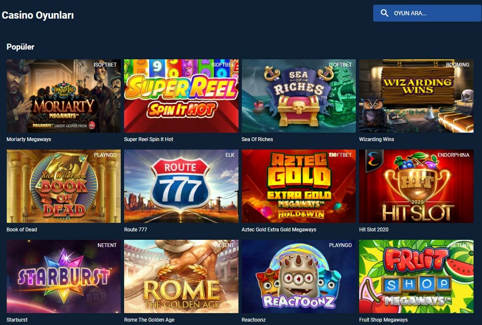
Task: Launch the Route 777 game image
Action: (x=181, y=186)
